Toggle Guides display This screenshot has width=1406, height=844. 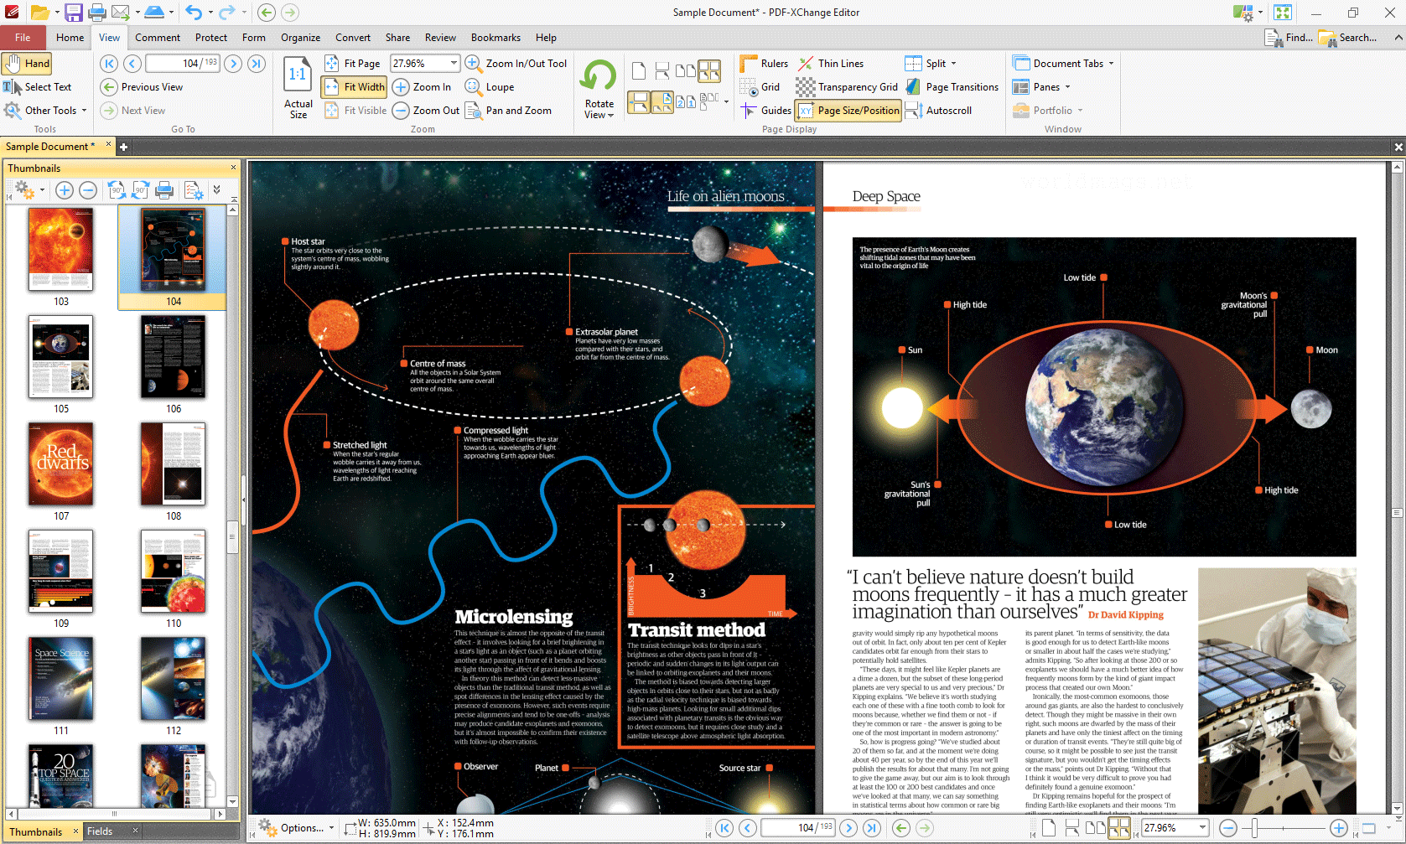[x=765, y=111]
